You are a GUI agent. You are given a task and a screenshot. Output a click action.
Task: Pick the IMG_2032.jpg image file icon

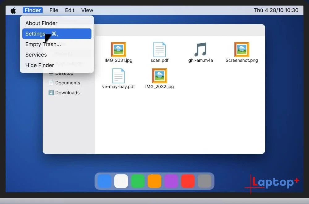click(159, 76)
